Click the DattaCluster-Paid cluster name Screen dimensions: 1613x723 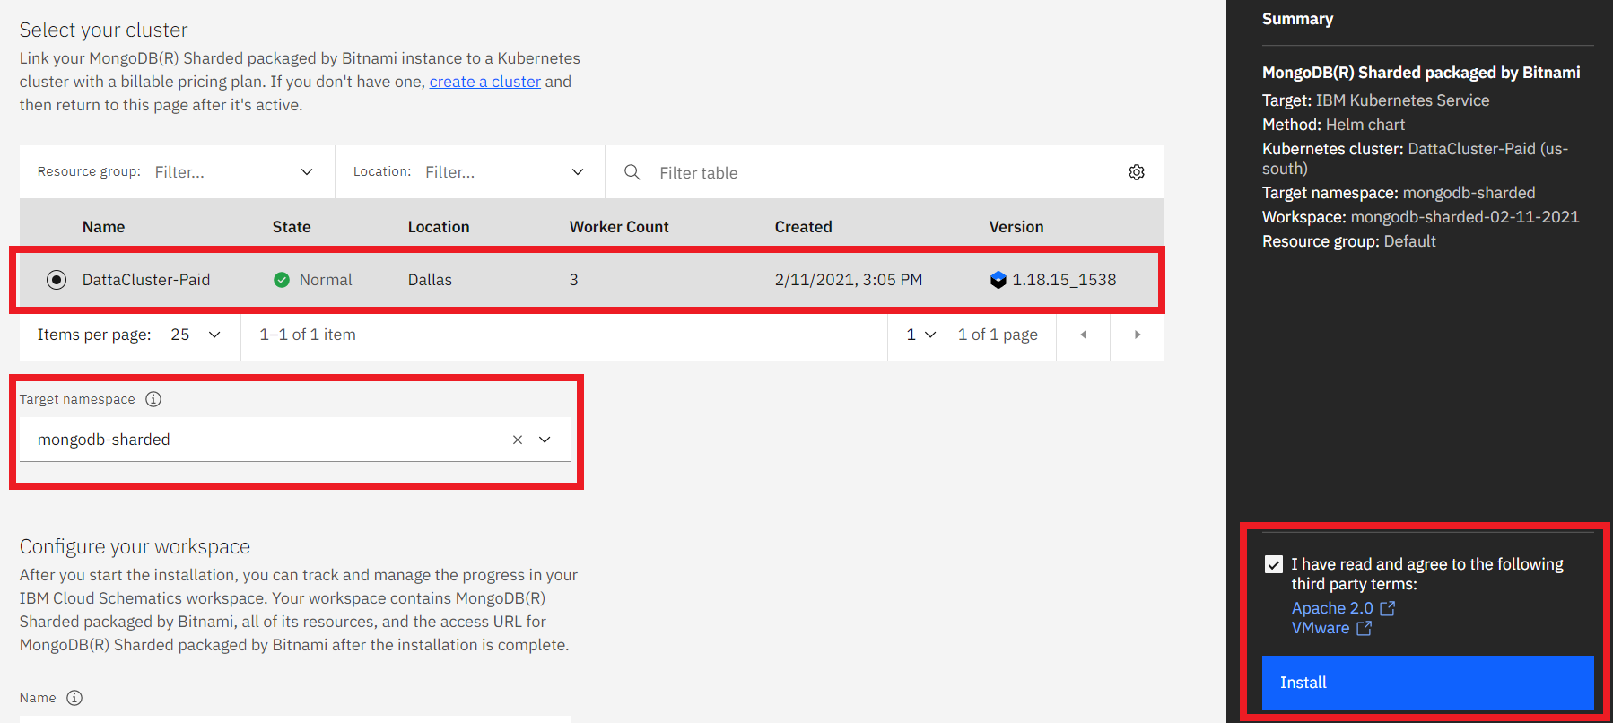[146, 280]
